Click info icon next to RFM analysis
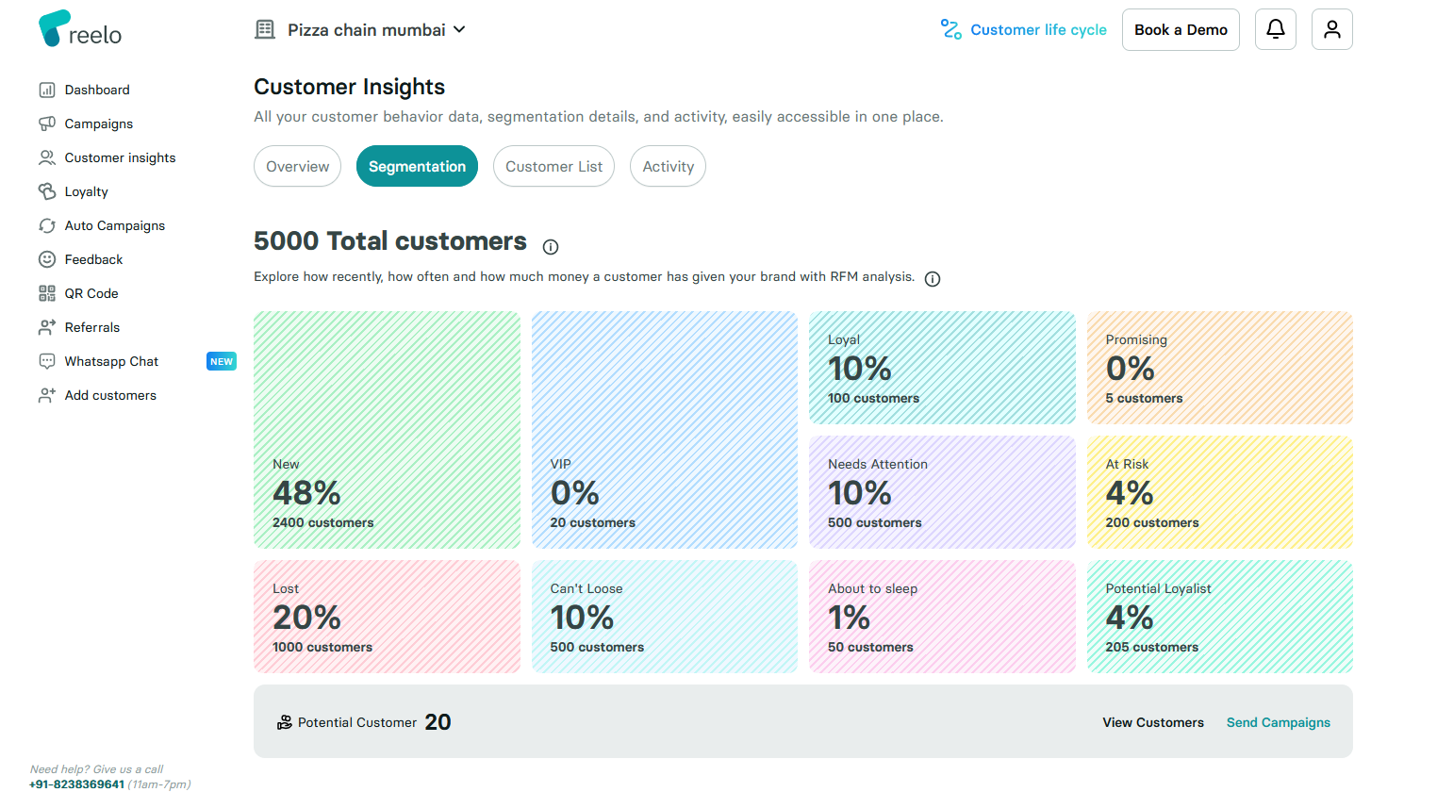This screenshot has height=792, width=1437. coord(933,279)
